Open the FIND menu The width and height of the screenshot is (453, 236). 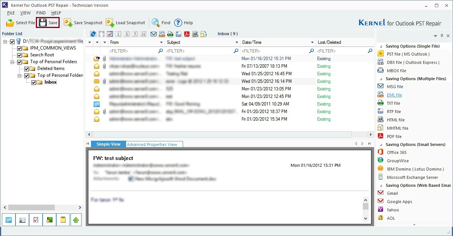pos(41,13)
